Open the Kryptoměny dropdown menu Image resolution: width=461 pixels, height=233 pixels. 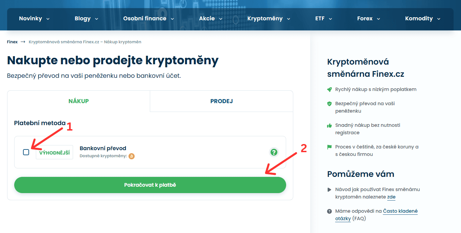point(269,19)
